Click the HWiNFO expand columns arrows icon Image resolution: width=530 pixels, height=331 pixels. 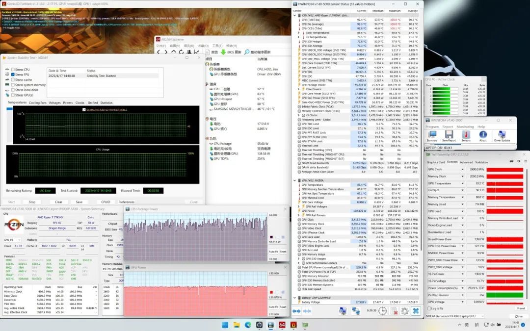pyautogui.click(x=297, y=310)
